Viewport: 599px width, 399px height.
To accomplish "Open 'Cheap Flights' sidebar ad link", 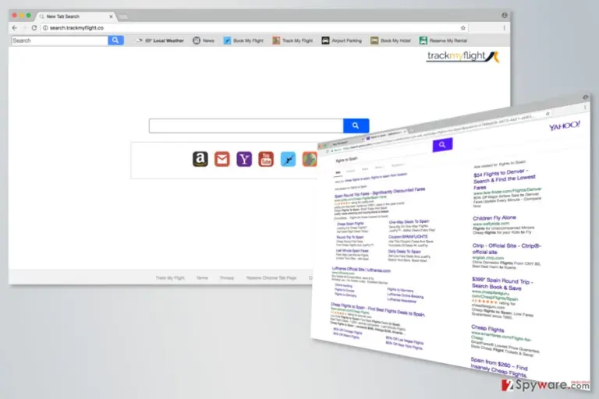I will 487,328.
